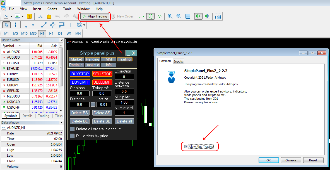The width and height of the screenshot is (330, 170).
Task: Open the cloud hosting icon
Action: (x=66, y=16)
